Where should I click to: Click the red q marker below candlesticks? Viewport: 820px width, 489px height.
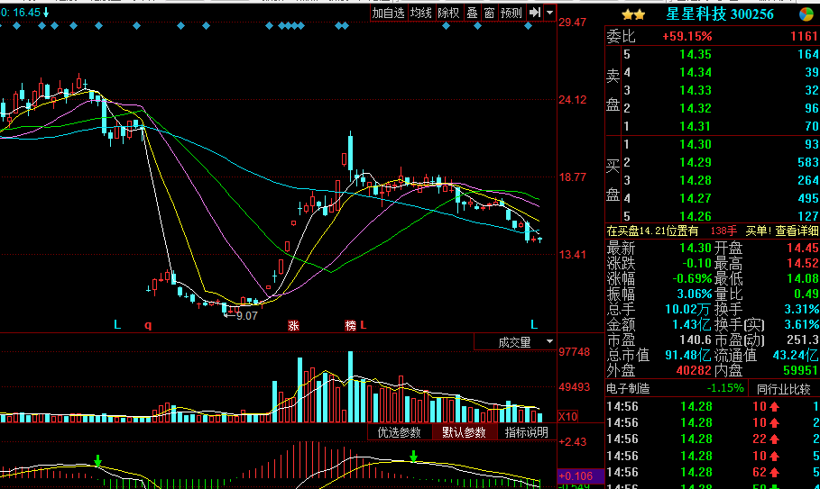point(148,324)
